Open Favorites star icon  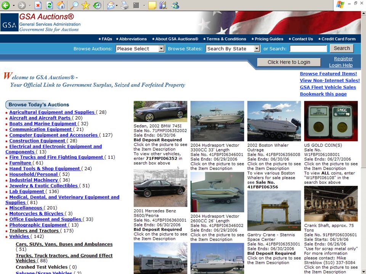click(x=86, y=5)
